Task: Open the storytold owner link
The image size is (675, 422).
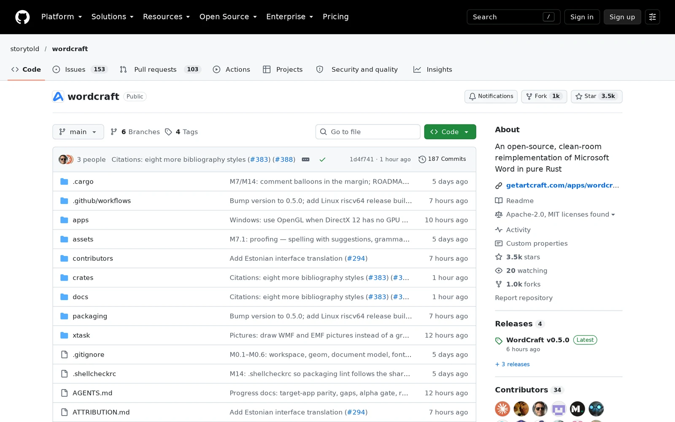Action: (25, 49)
